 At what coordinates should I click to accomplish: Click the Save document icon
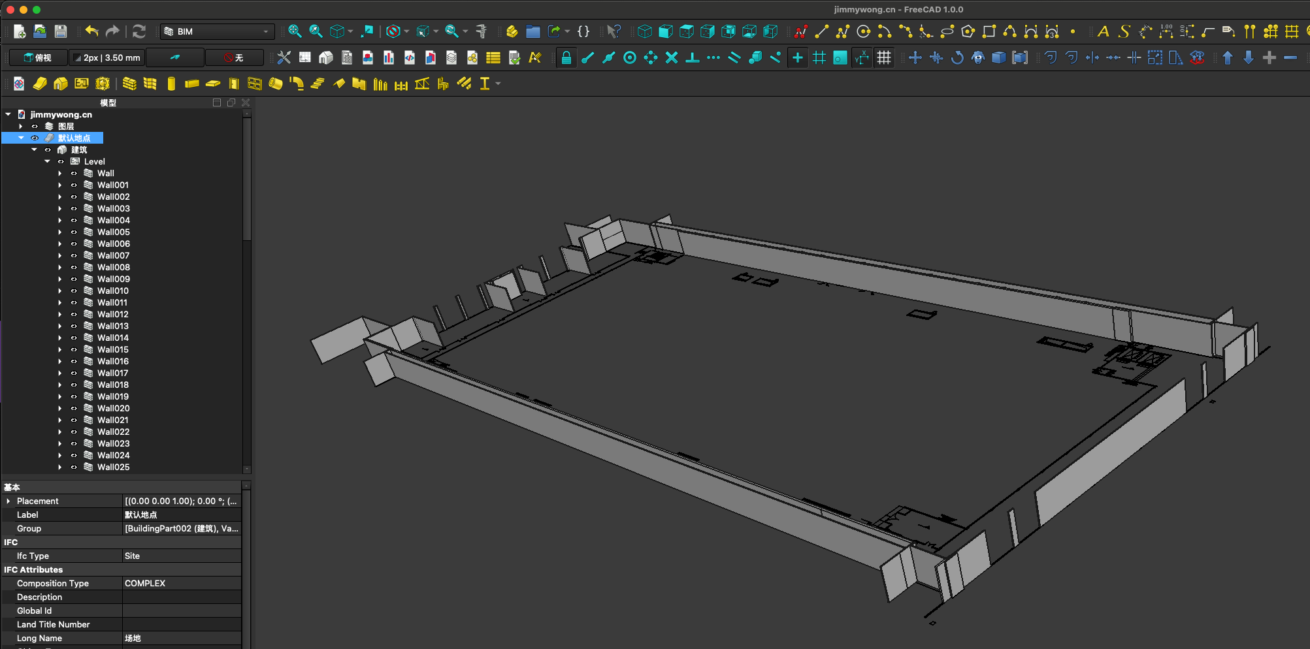61,31
